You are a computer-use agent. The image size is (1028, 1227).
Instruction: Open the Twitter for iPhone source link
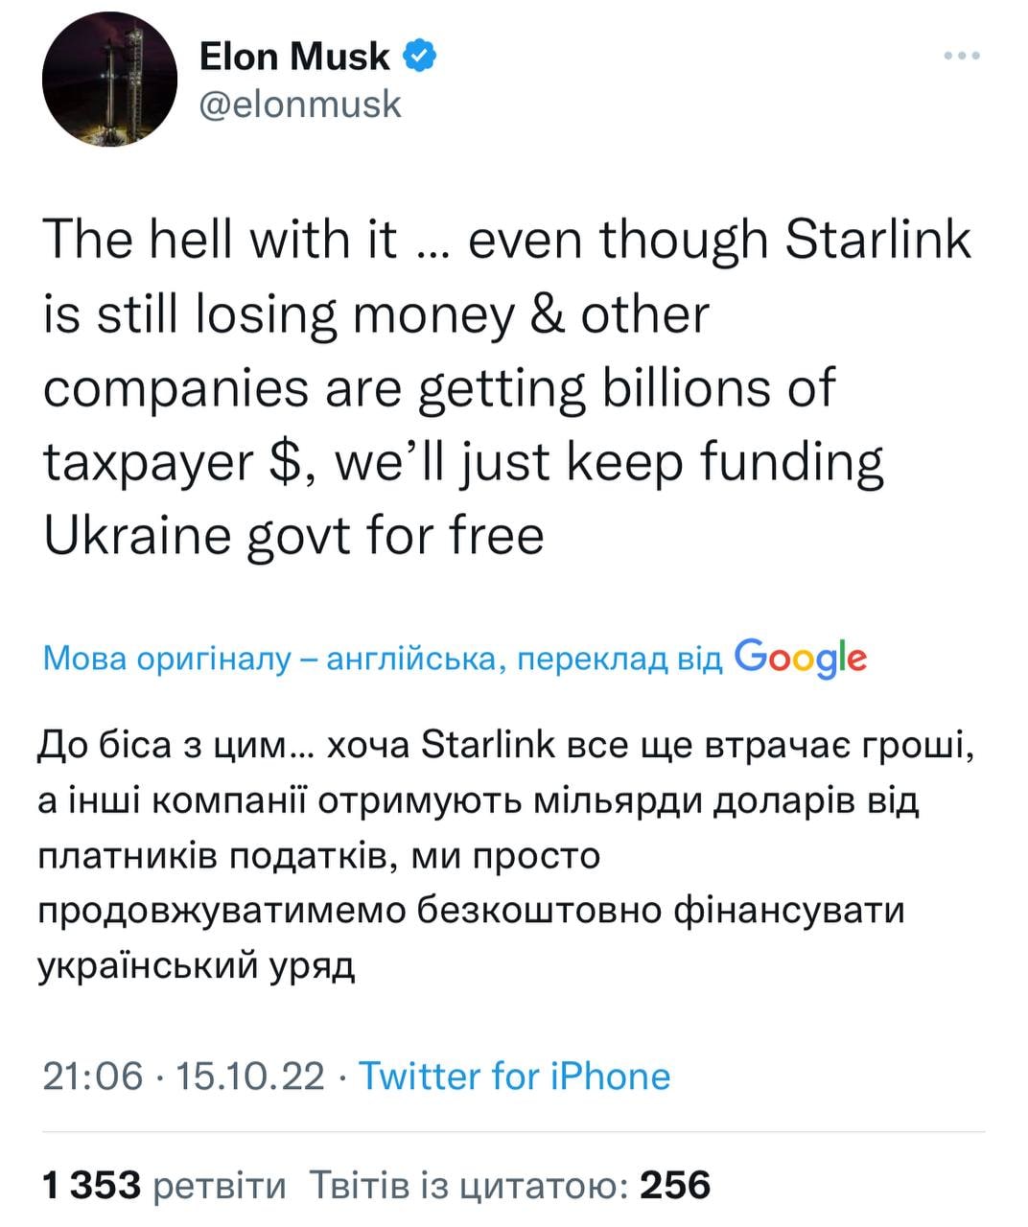(514, 1076)
